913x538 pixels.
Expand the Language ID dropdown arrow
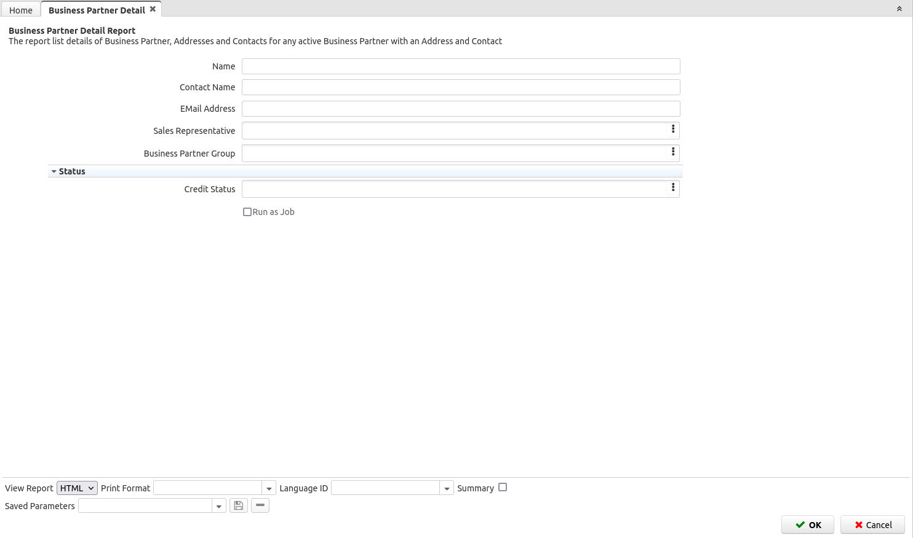[447, 488]
